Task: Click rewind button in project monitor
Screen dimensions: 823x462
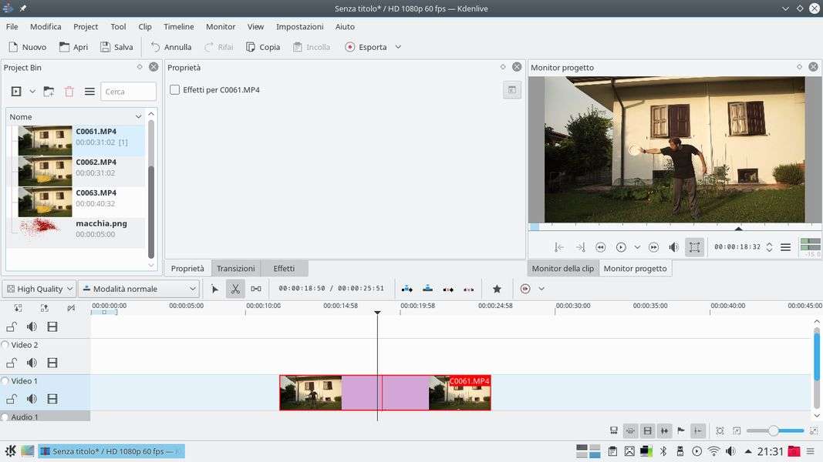Action: (x=600, y=247)
